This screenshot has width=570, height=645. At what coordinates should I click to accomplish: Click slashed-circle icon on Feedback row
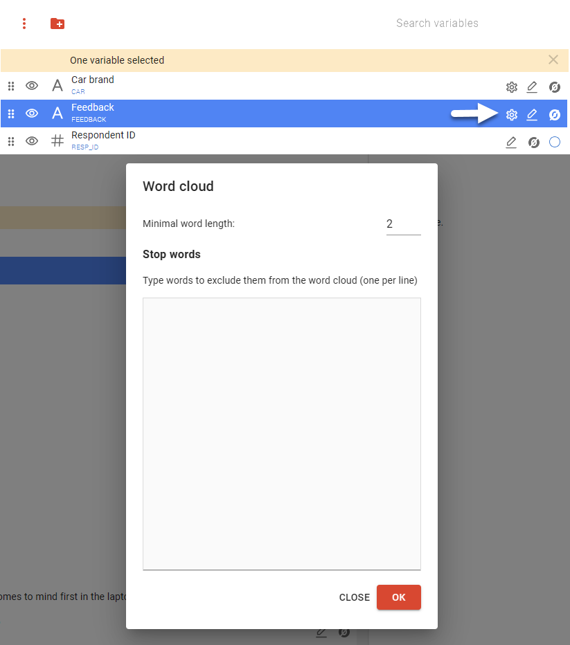[554, 115]
